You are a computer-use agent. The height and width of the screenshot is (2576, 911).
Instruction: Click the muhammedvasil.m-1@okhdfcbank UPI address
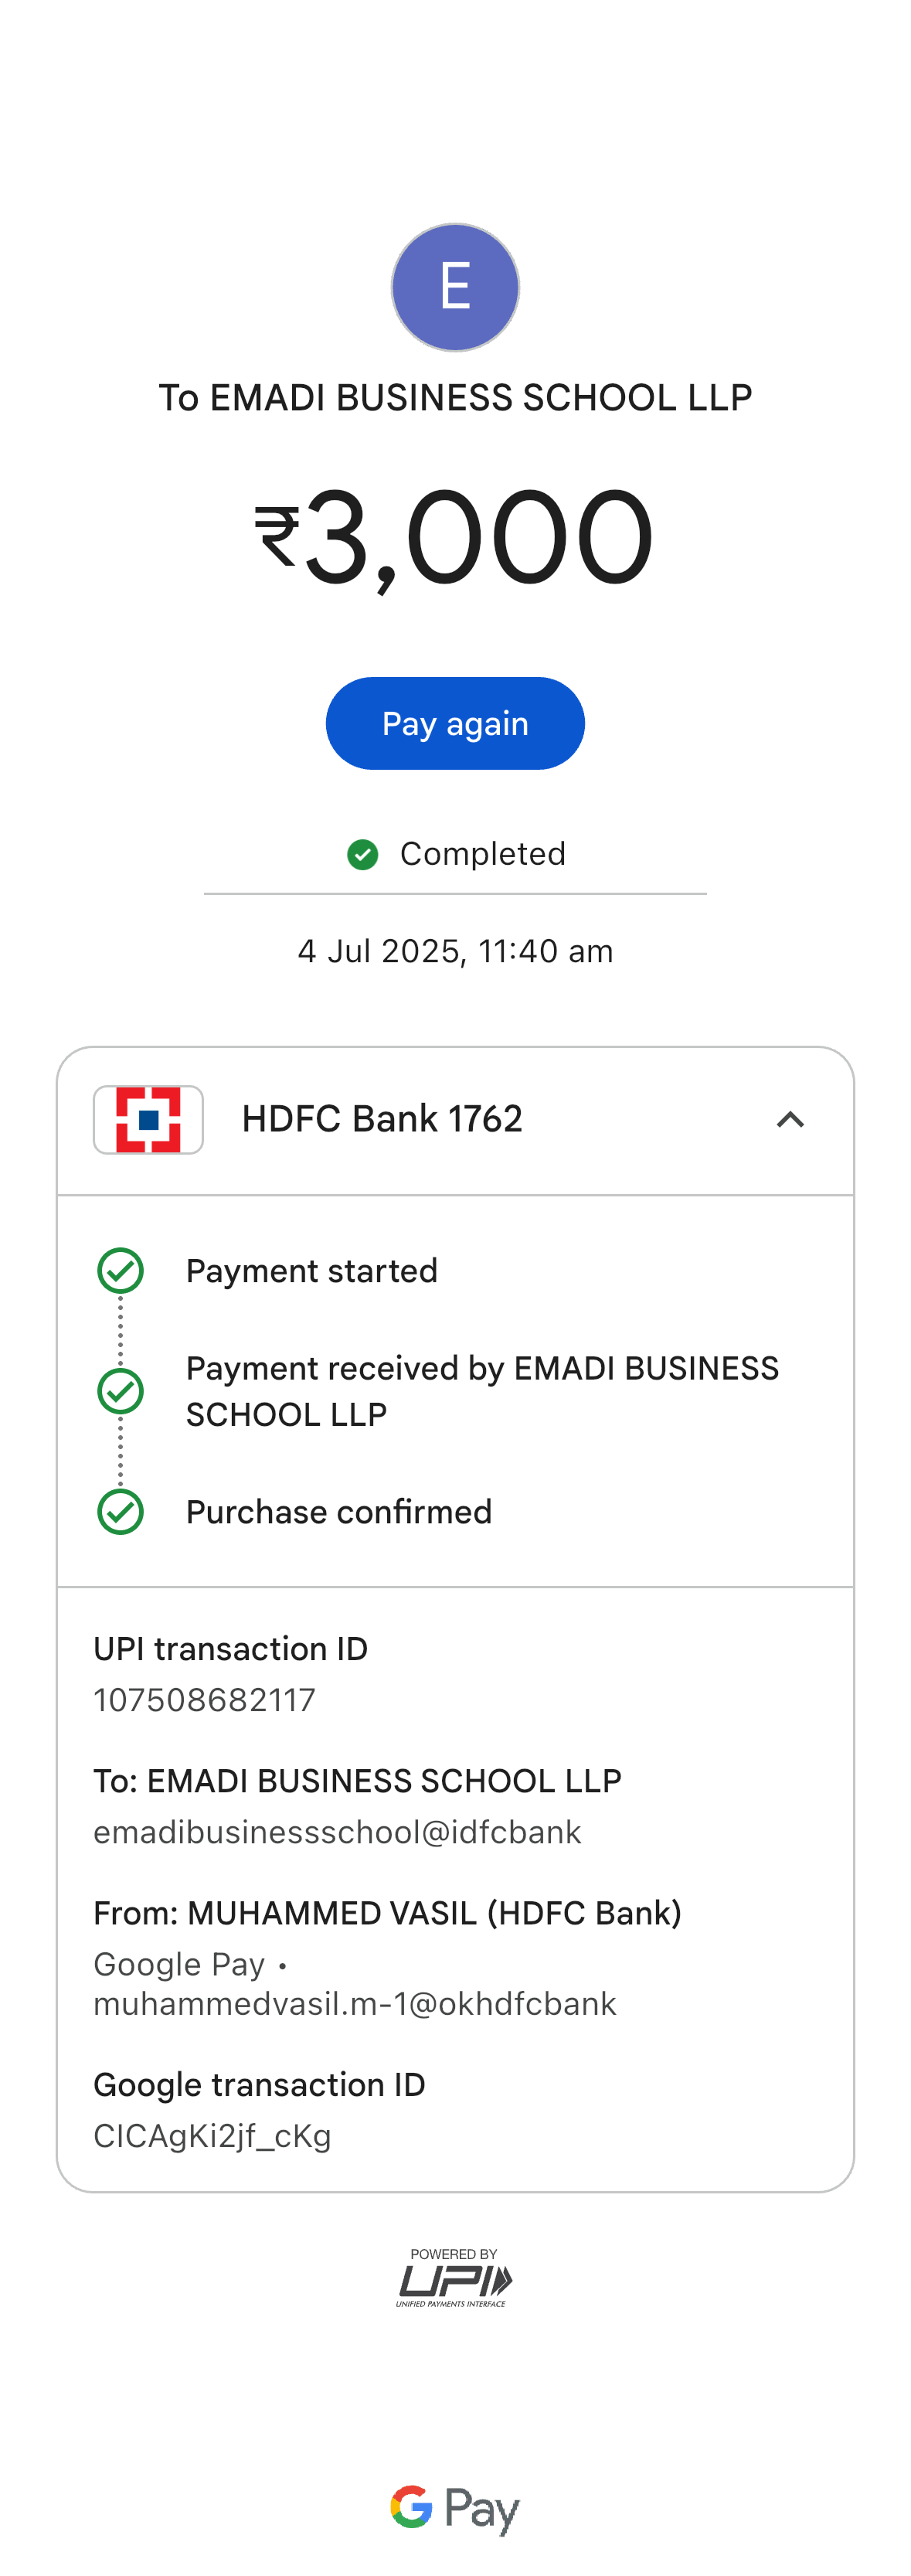pyautogui.click(x=355, y=2004)
